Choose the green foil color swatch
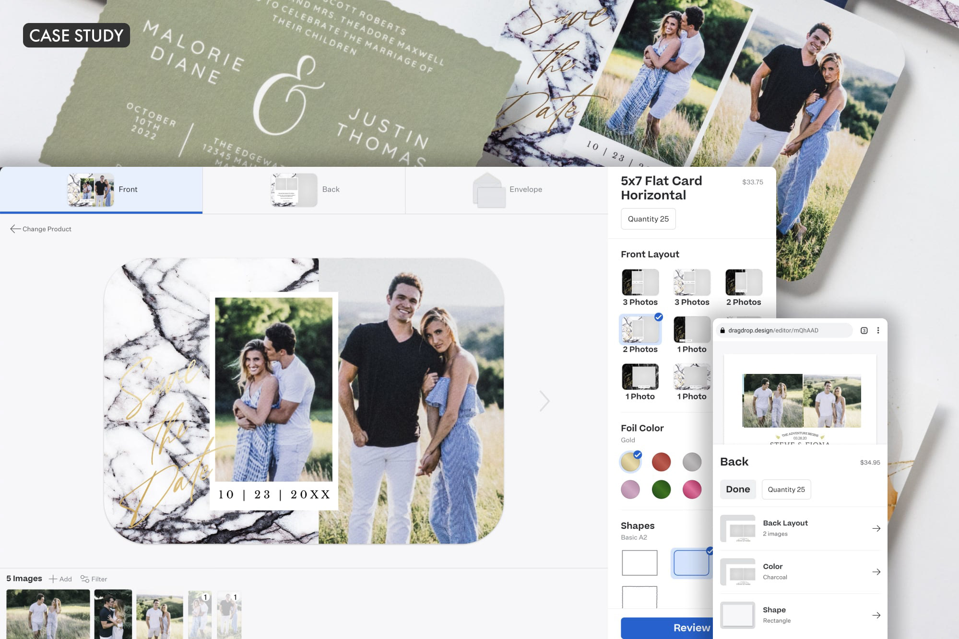 [x=661, y=489]
